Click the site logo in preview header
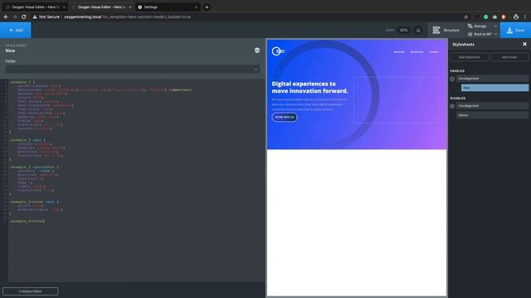 (x=279, y=51)
